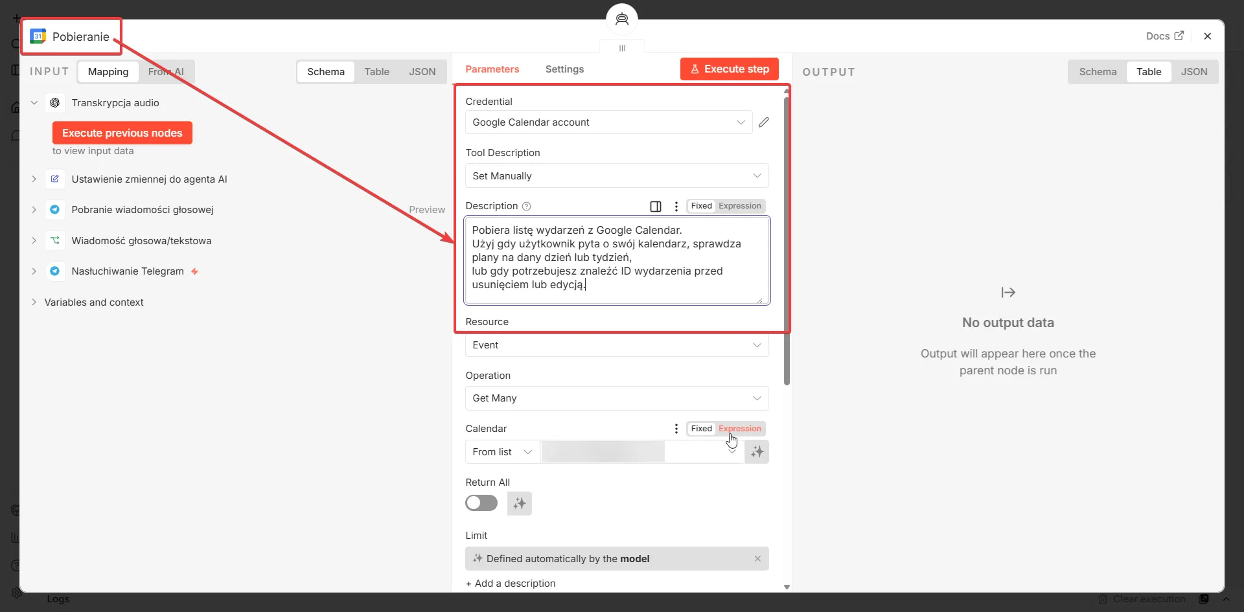The height and width of the screenshot is (612, 1244).
Task: Click the Description expand editor panel icon
Action: (x=656, y=206)
